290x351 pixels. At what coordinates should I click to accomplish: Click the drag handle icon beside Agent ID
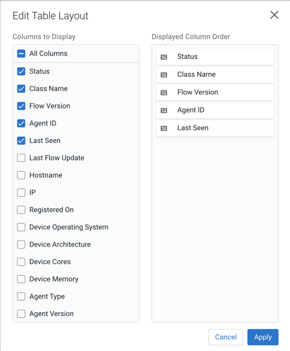[164, 111]
